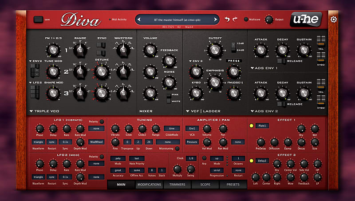Click the redo arrow icon
Image resolution: width=355 pixels, height=201 pixels.
coord(235,20)
